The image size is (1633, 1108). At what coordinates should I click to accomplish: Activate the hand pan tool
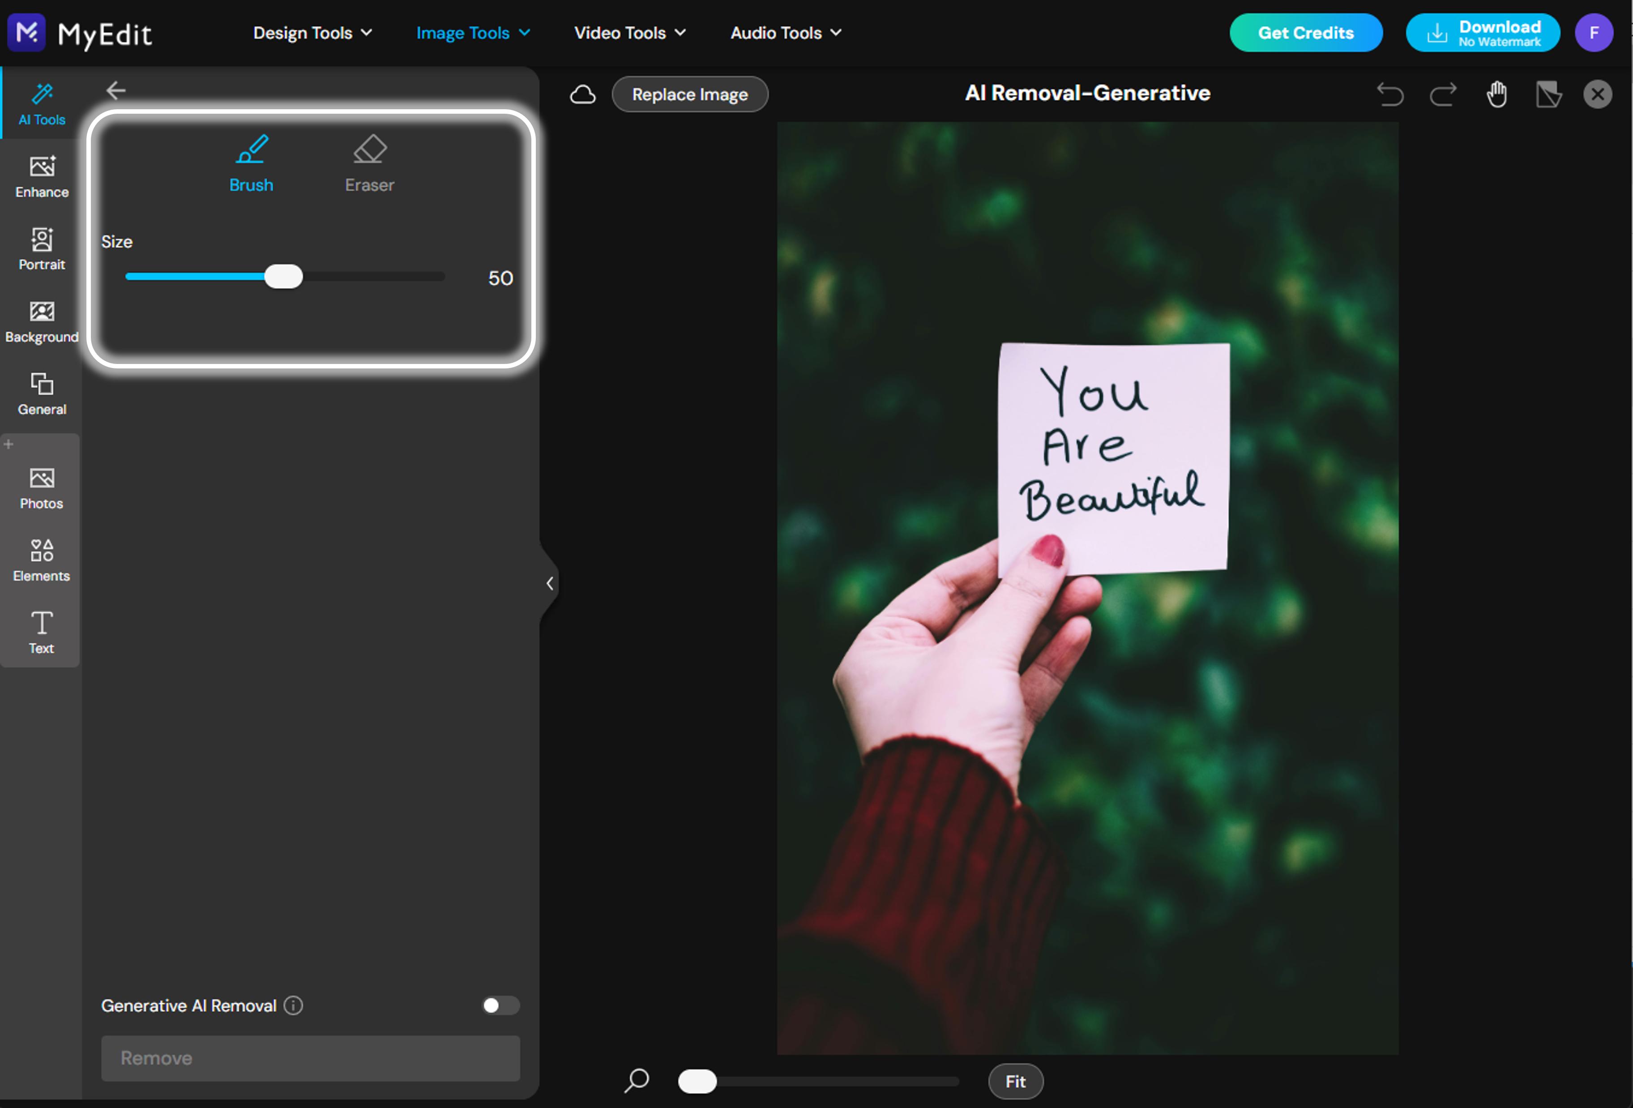(1496, 94)
